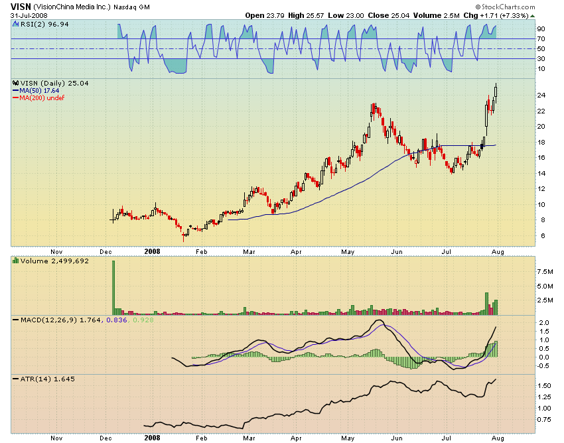Click the 12 price axis label
This screenshot has width=564, height=443.
tap(541, 189)
